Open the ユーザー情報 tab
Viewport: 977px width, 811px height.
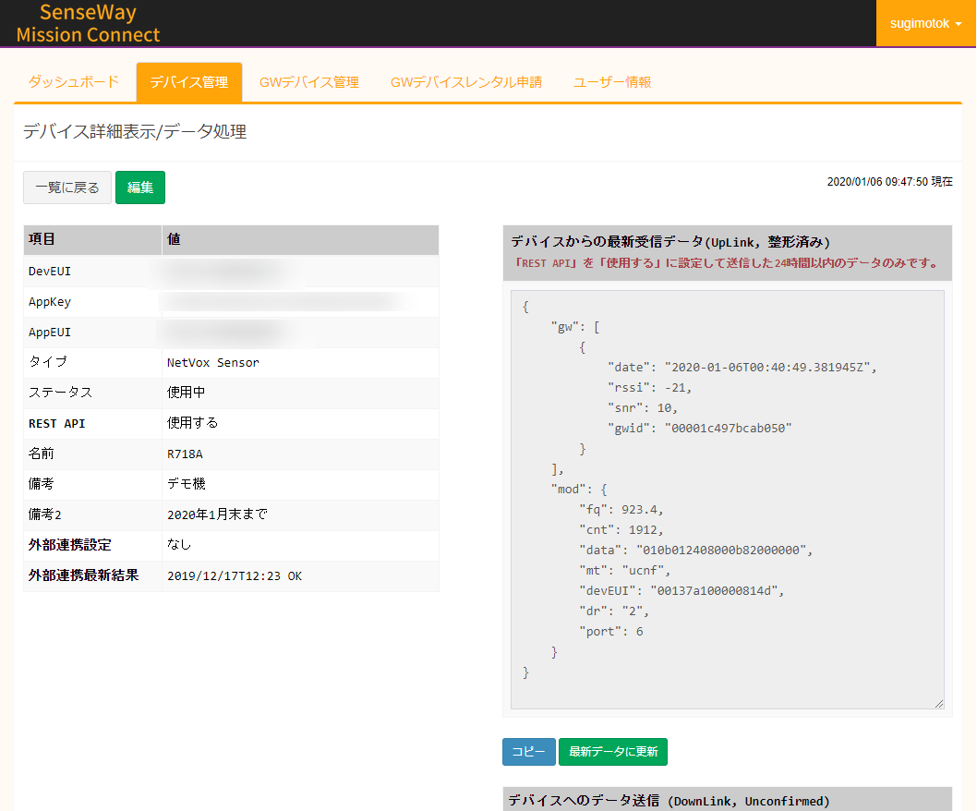612,82
